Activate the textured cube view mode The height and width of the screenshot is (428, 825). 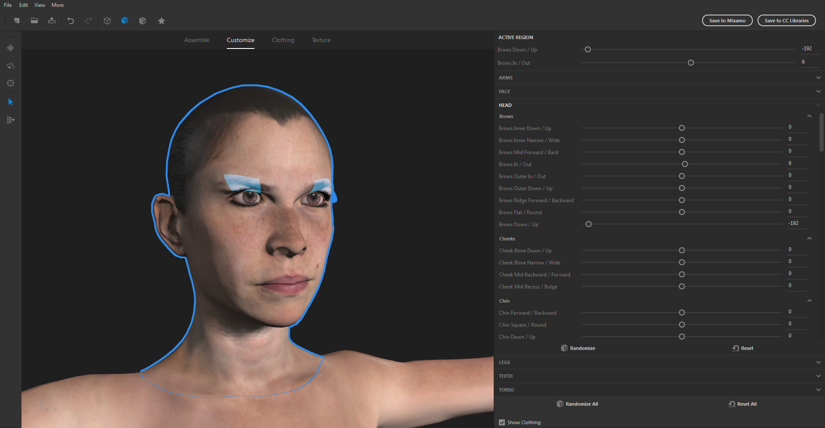125,21
